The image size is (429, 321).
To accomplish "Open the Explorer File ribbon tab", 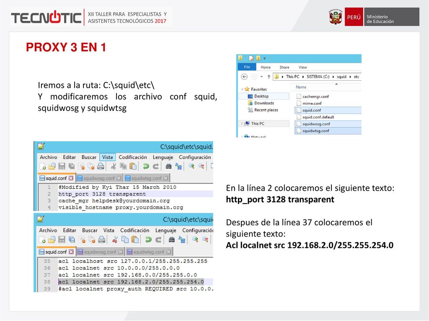I will point(247,67).
